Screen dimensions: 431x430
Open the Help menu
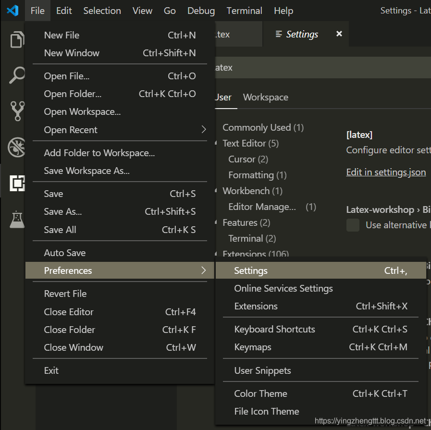tap(283, 11)
